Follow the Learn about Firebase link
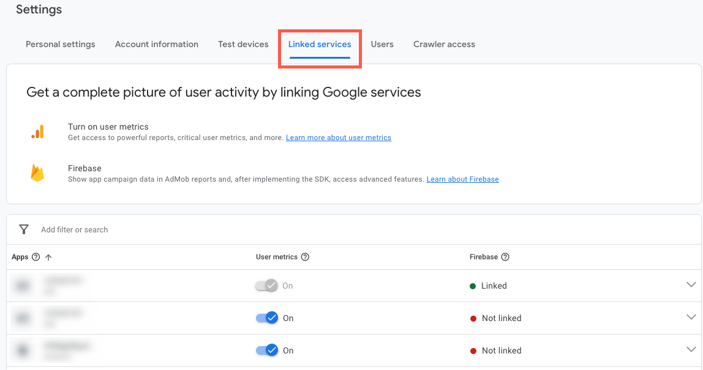 click(x=463, y=179)
